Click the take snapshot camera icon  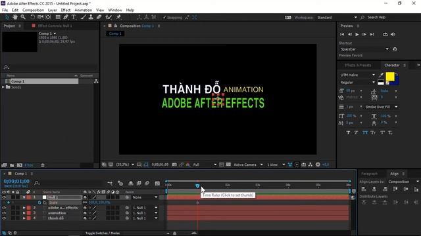[174, 165]
